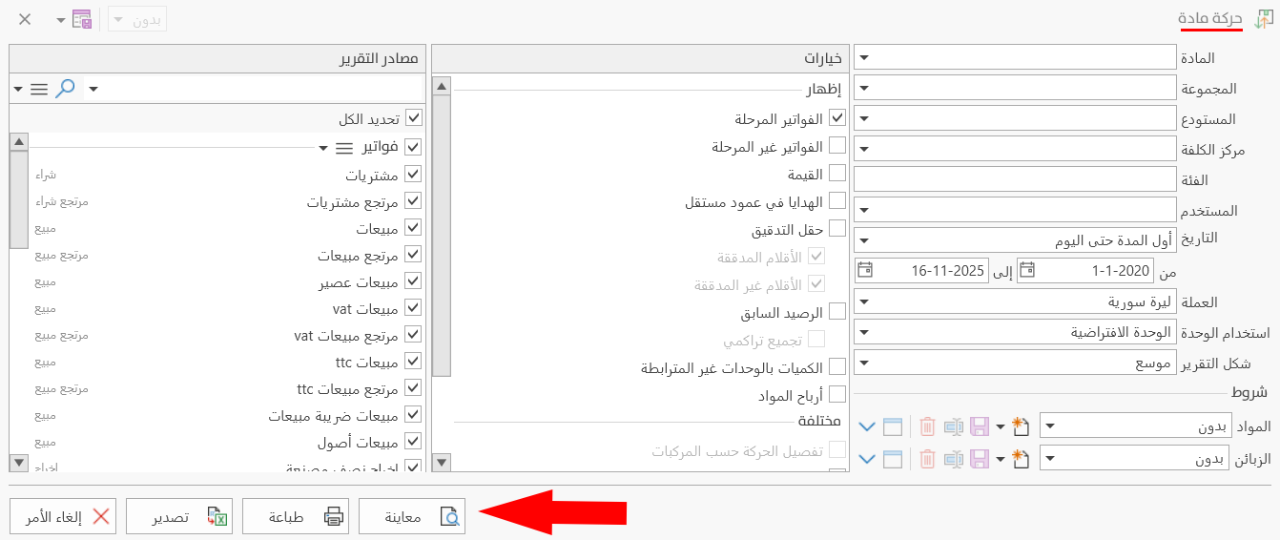Click the الفئة input field
1280x540 pixels.
[x=1015, y=179]
